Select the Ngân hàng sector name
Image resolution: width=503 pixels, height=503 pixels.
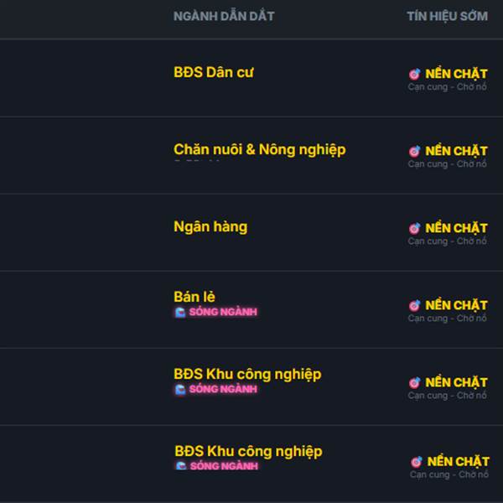tap(210, 226)
